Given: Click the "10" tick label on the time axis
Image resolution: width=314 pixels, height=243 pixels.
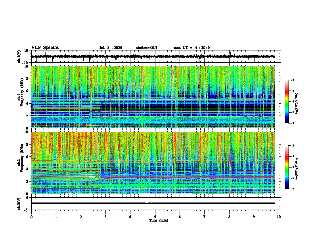Looking at the screenshot, I should tap(279, 217).
